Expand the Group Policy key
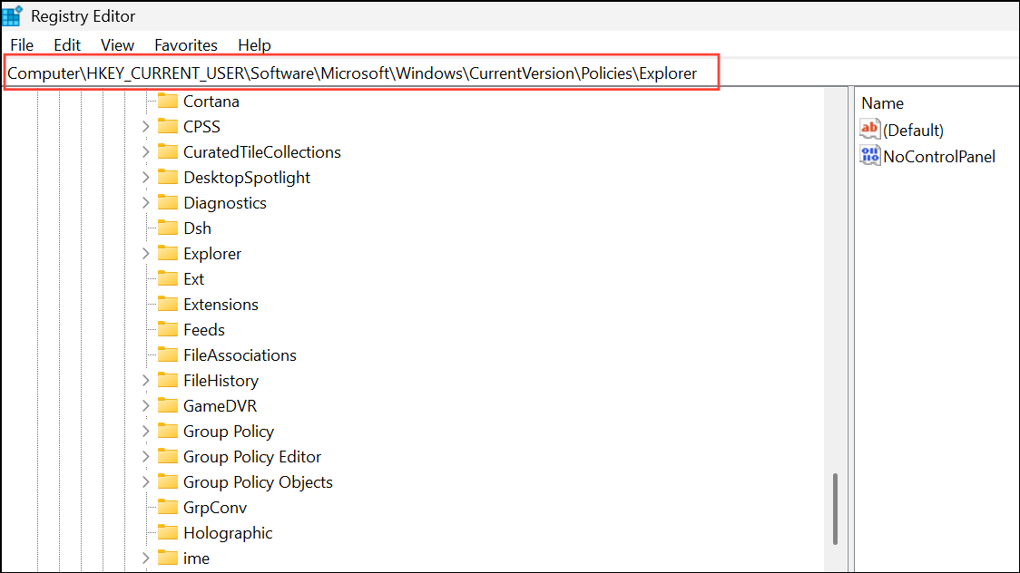Viewport: 1020px width, 573px height. coord(146,432)
